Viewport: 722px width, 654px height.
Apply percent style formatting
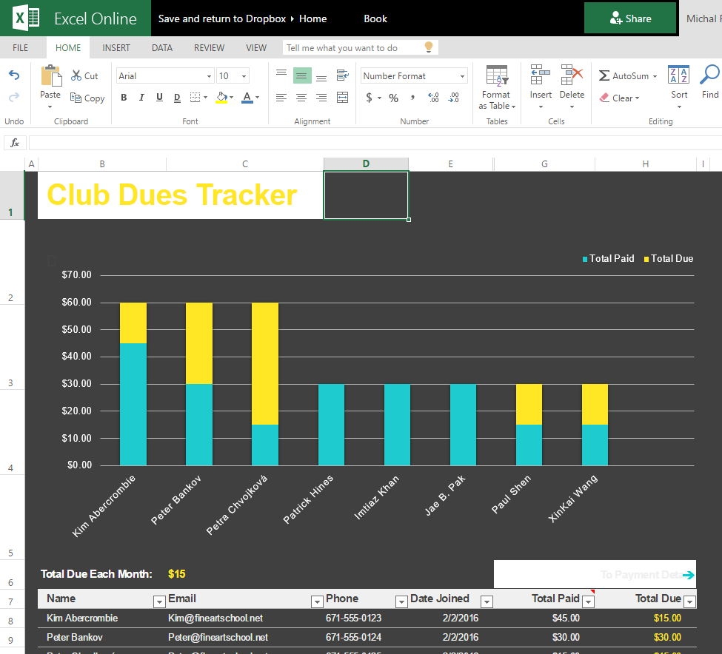393,98
